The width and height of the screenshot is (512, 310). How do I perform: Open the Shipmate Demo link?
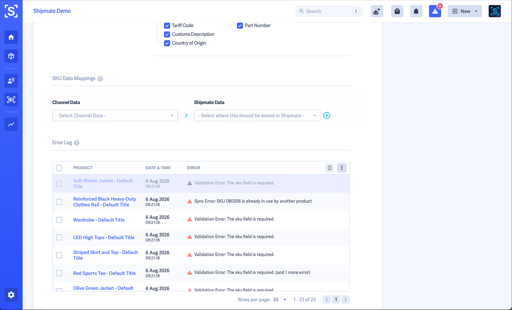coord(52,11)
